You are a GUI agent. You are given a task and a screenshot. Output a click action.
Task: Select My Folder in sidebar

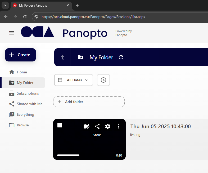(x=23, y=83)
